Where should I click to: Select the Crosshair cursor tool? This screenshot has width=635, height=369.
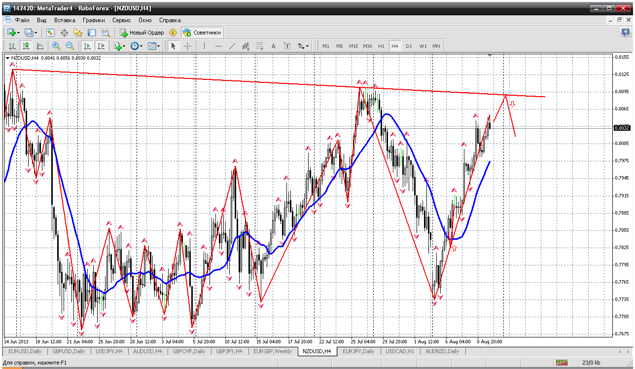(x=188, y=46)
